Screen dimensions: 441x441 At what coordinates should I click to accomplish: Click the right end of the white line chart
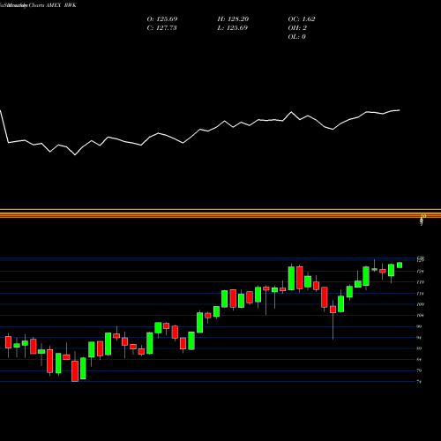[x=399, y=110]
